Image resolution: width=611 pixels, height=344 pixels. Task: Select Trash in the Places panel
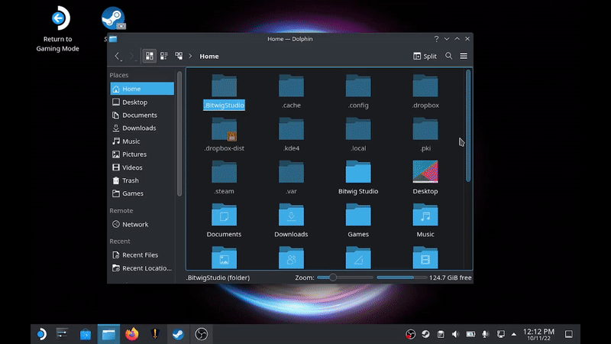(131, 180)
